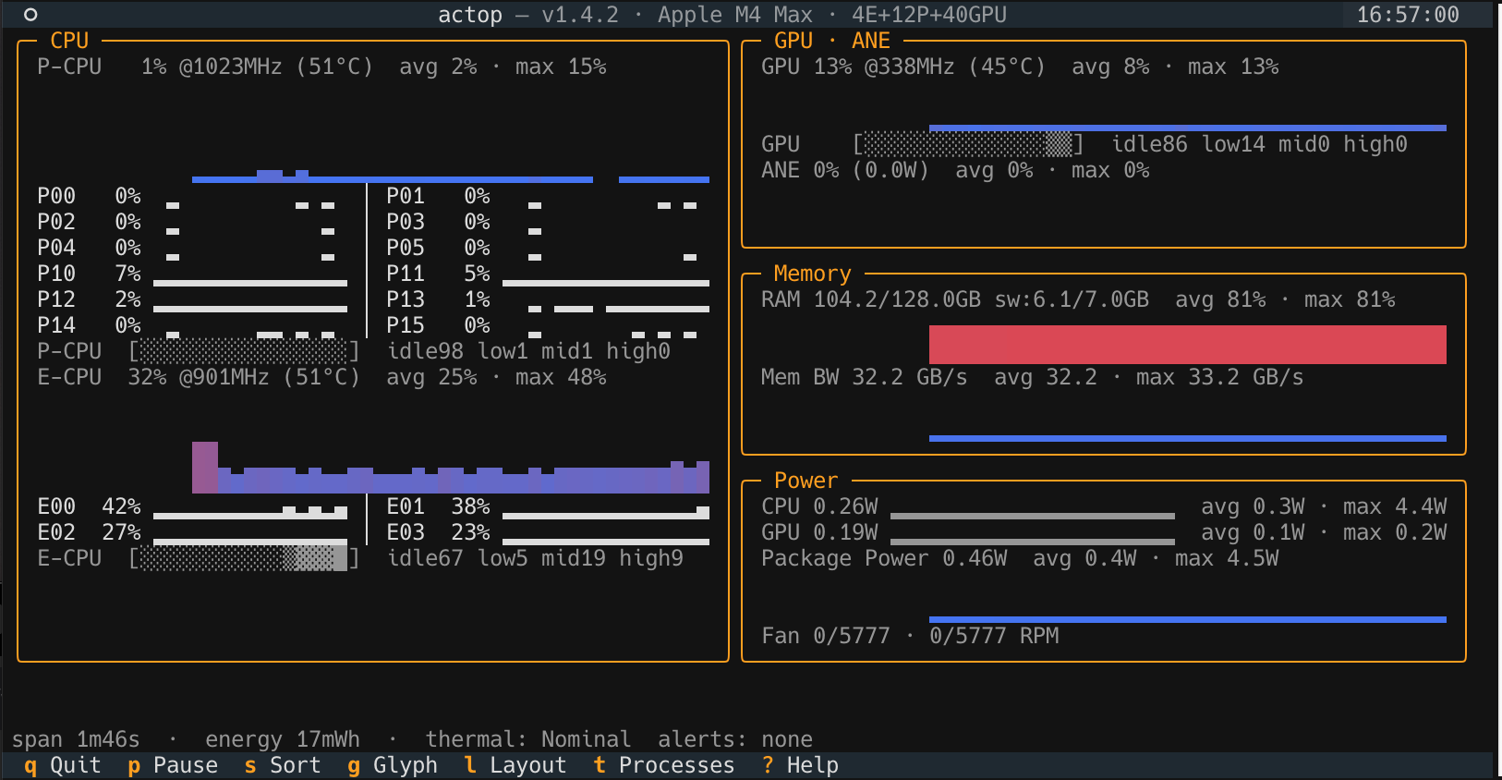This screenshot has width=1502, height=780.
Task: Click the P12 2% core row
Action: pyautogui.click(x=192, y=300)
